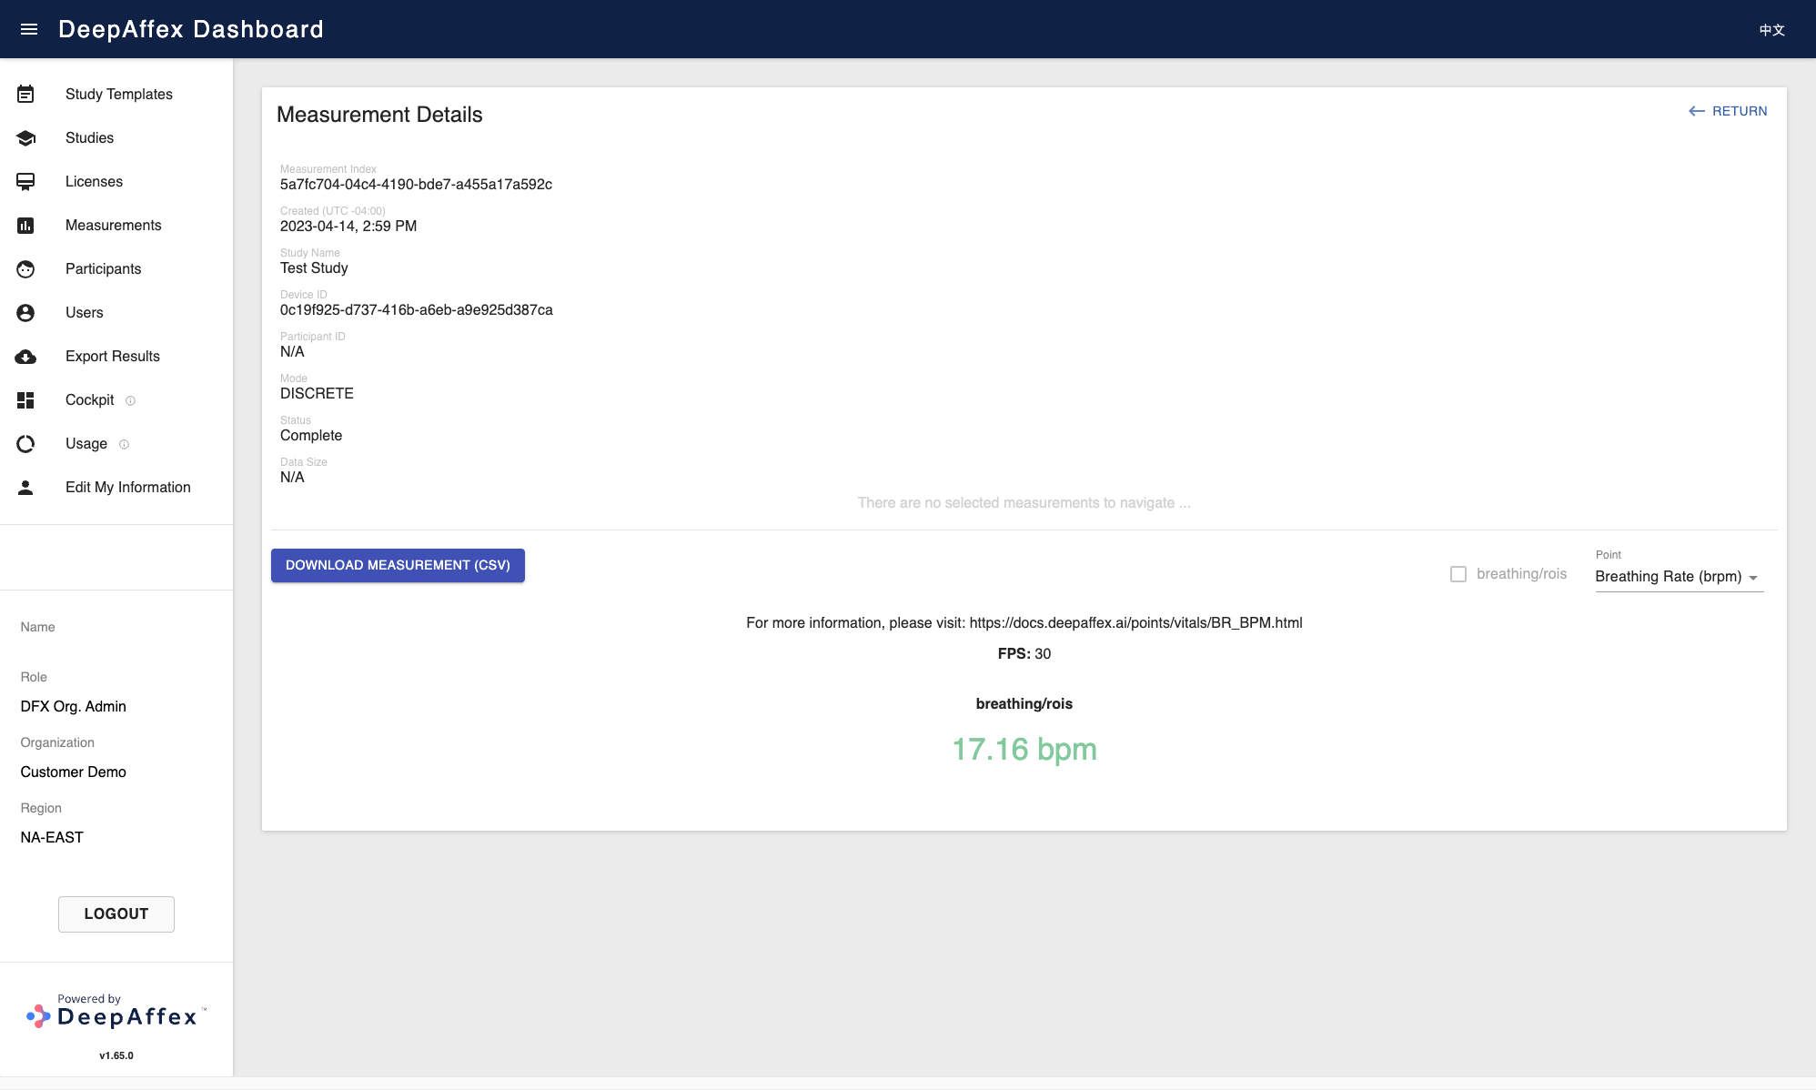Open the Studies menu item

[x=116, y=137]
